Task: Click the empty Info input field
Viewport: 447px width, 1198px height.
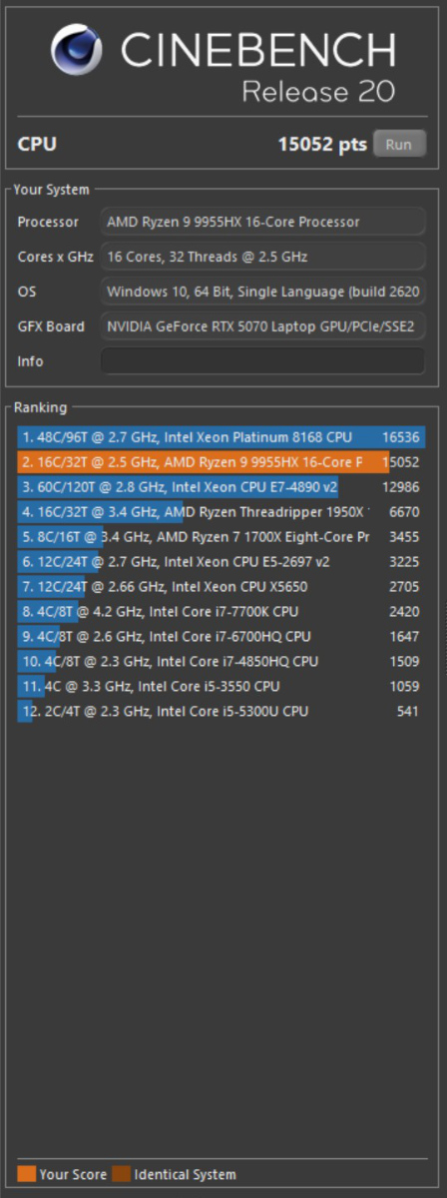Action: pos(262,360)
